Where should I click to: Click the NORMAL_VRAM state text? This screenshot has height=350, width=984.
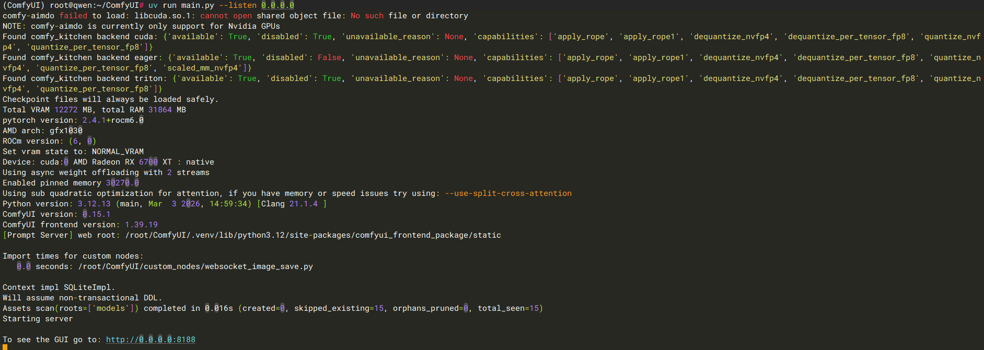(118, 151)
